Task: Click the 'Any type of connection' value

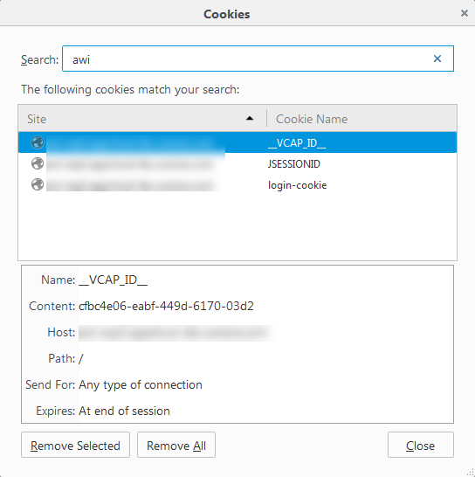Action: 141,384
